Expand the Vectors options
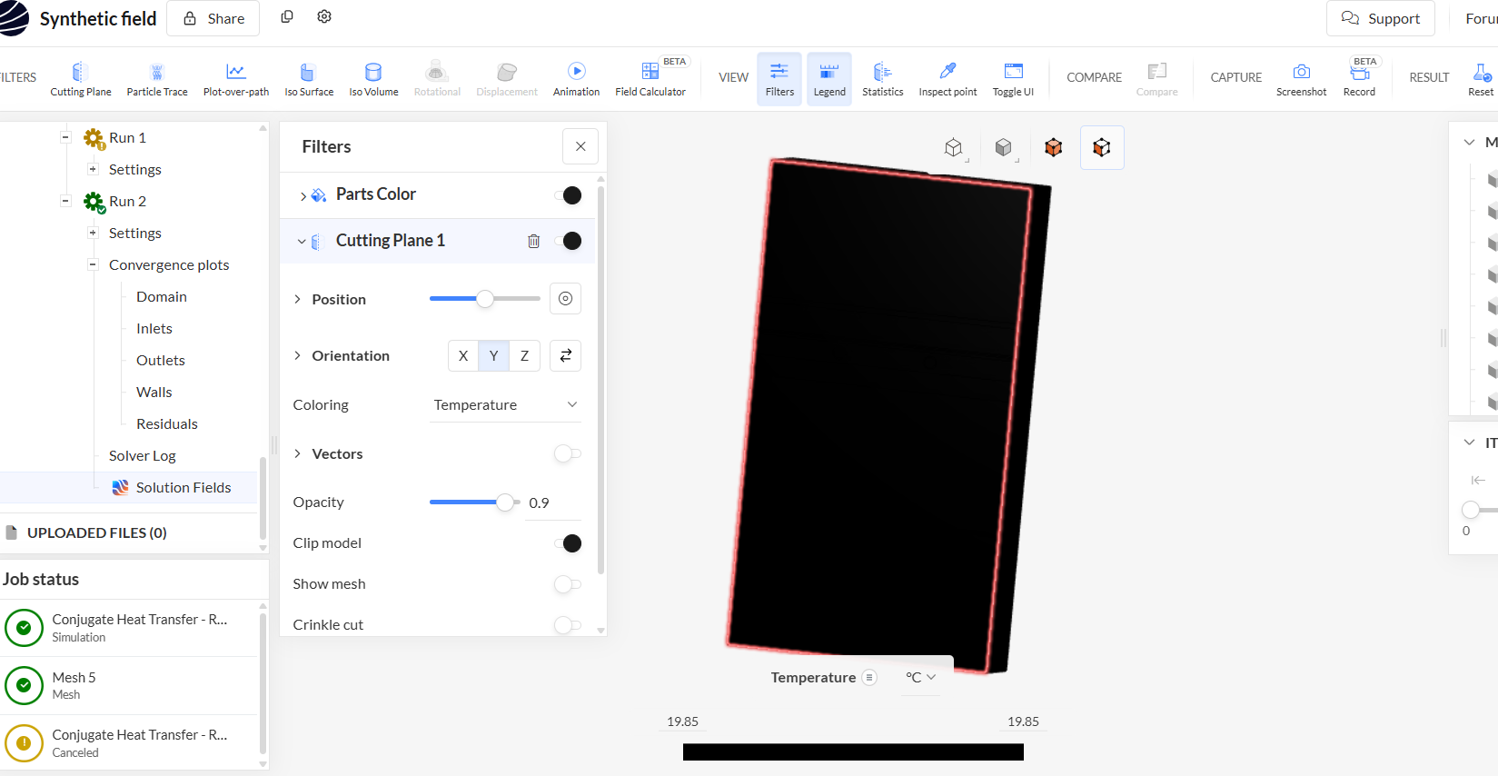 (x=297, y=453)
